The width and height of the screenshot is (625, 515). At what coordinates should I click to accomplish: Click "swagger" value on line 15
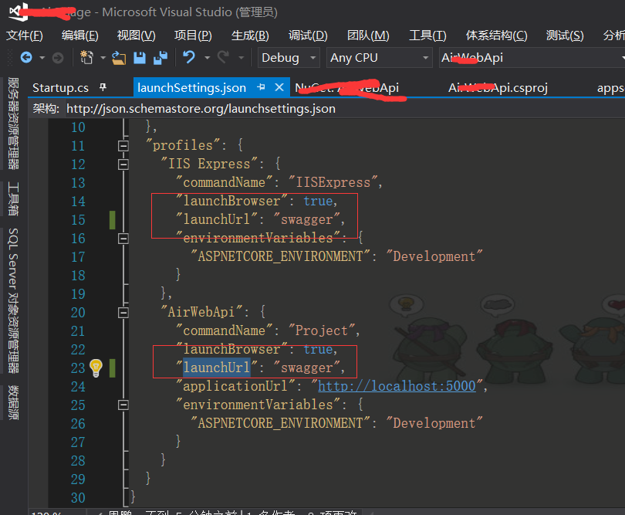[x=307, y=219]
